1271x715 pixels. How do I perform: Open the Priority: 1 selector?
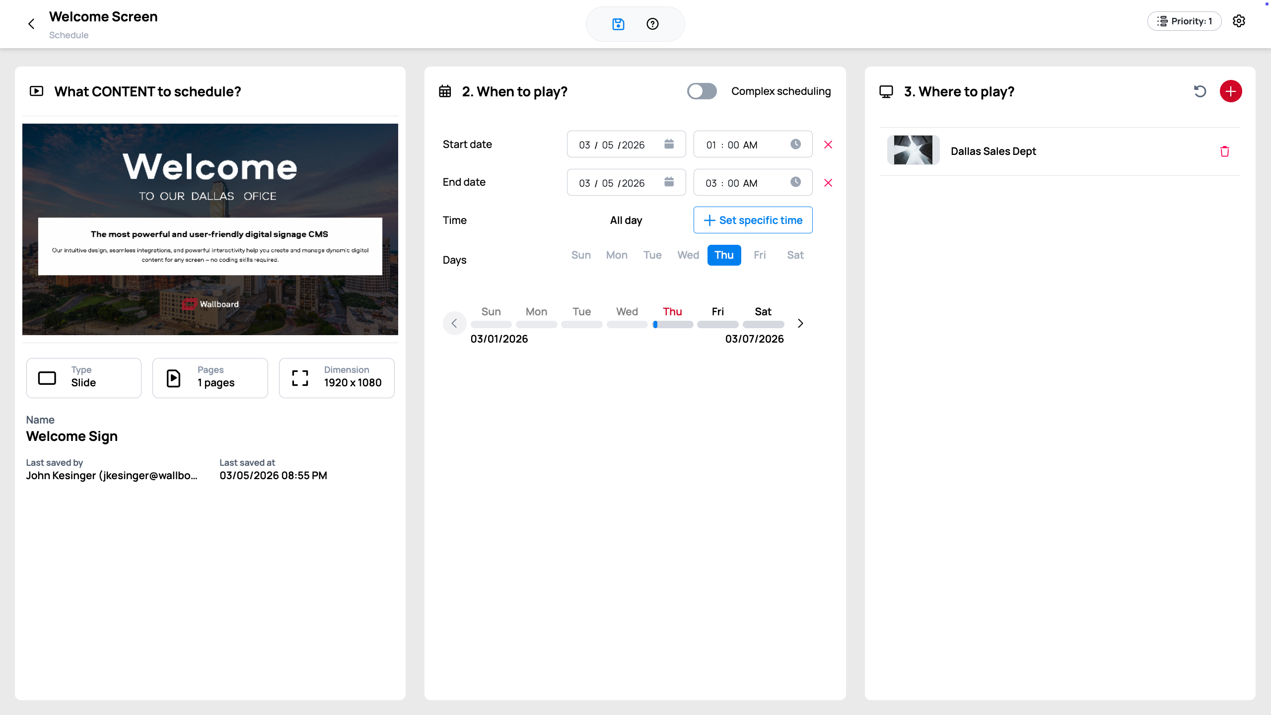click(1185, 21)
